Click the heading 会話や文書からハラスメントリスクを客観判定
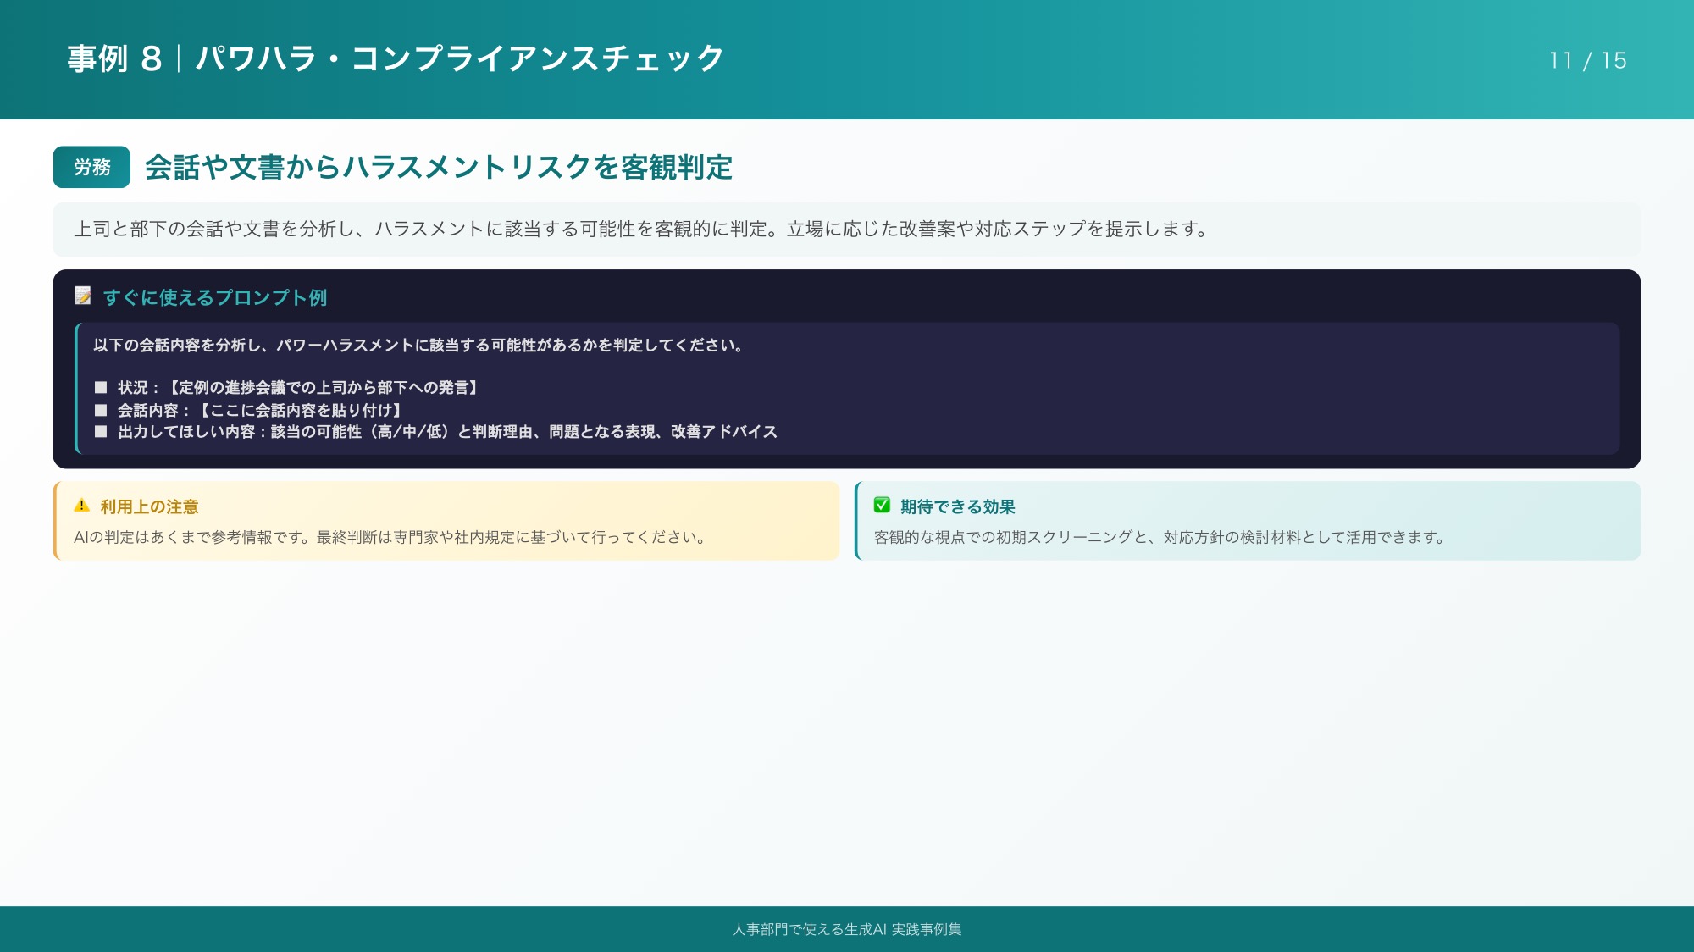Screen dimensions: 1694x952 click(x=439, y=167)
